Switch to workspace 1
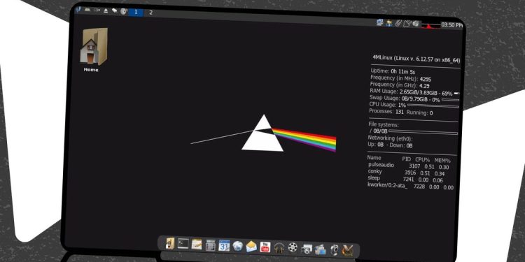This screenshot has width=525, height=262. pyautogui.click(x=136, y=12)
